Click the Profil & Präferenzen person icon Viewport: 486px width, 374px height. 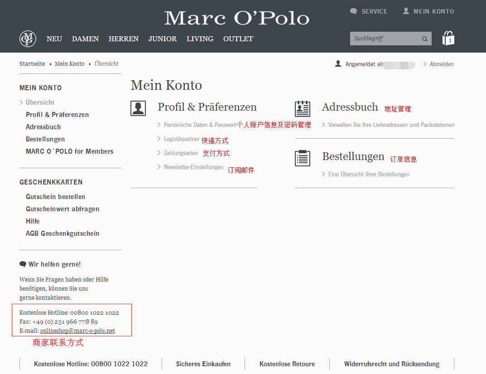pyautogui.click(x=138, y=108)
